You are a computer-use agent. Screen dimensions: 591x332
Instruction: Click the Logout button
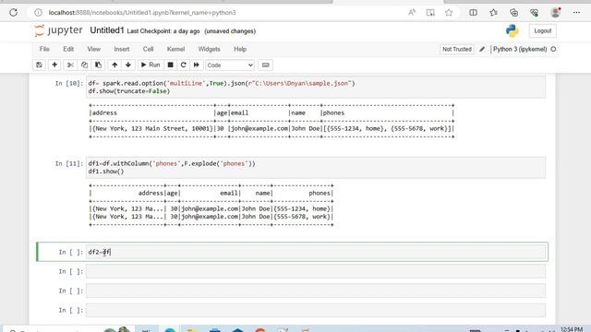pos(542,30)
